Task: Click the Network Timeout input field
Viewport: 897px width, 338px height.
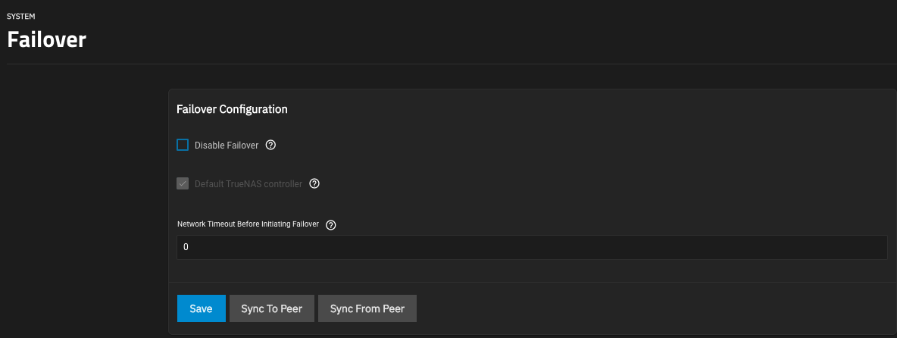Action: tap(530, 247)
